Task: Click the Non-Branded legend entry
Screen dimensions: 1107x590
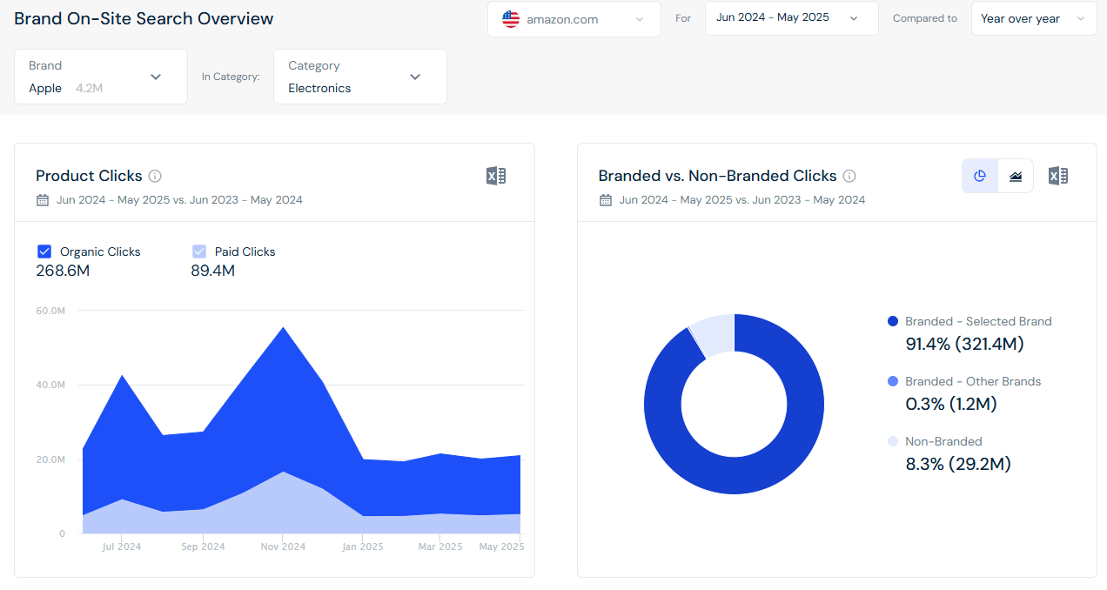Action: [x=943, y=441]
